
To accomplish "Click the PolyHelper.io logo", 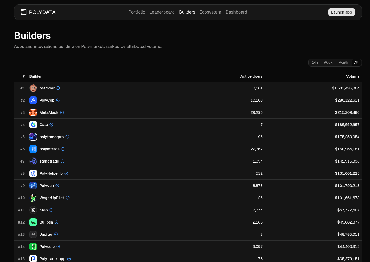I will (x=33, y=173).
